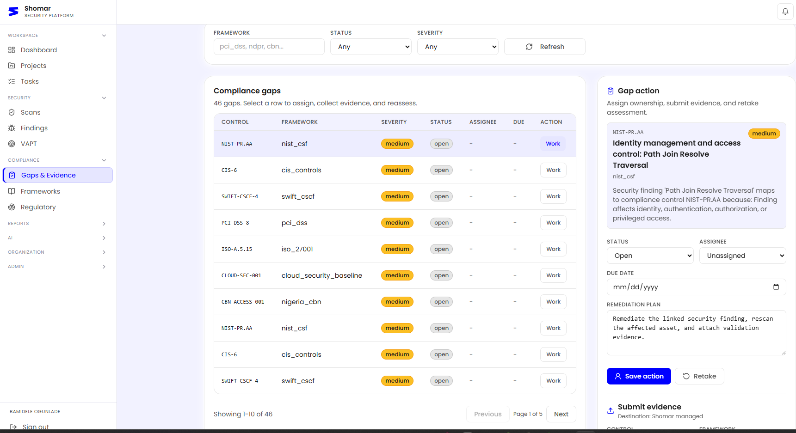
Task: Click the medium badge in Gap action card
Action: tap(764, 134)
